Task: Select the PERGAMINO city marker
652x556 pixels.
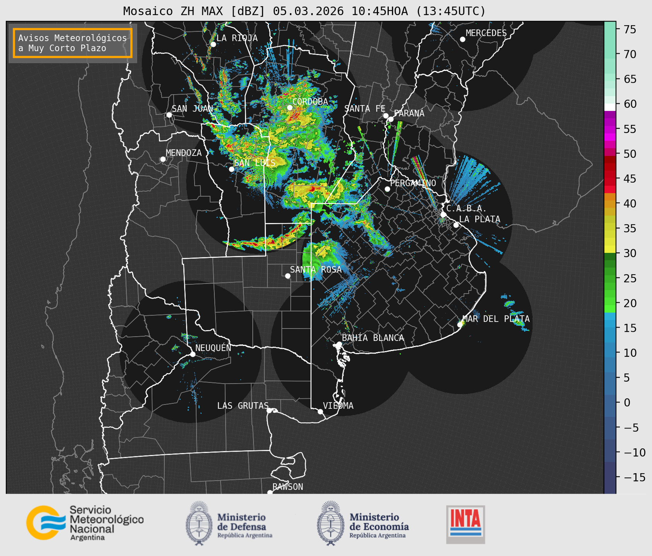Action: [387, 189]
